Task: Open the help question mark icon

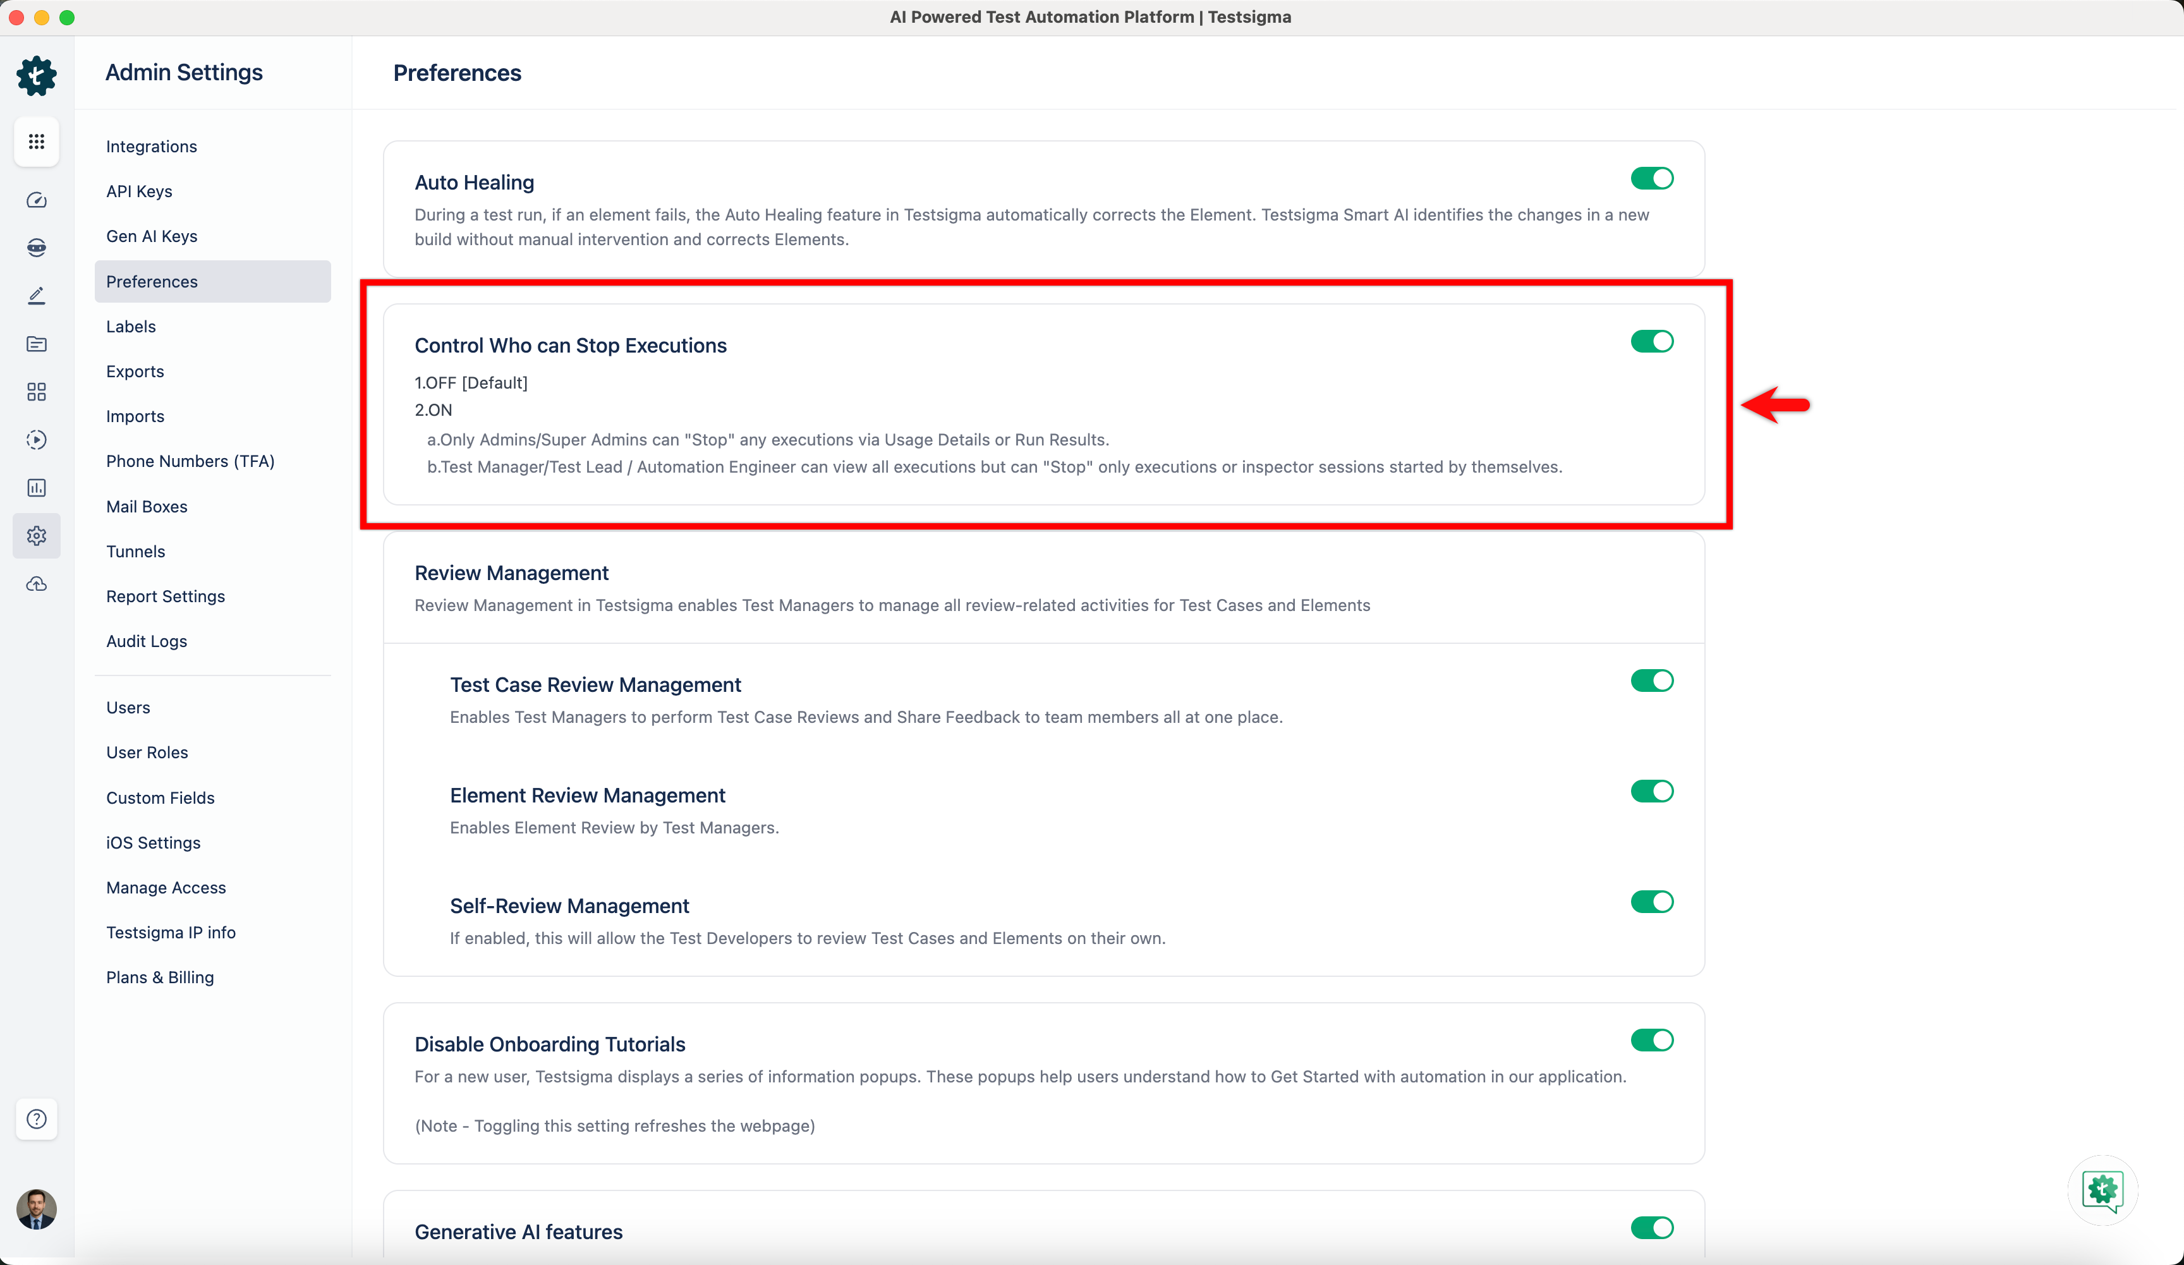Action: [x=37, y=1118]
